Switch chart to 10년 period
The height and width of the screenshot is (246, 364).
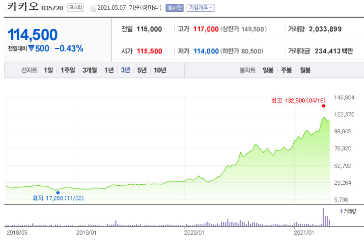160,70
